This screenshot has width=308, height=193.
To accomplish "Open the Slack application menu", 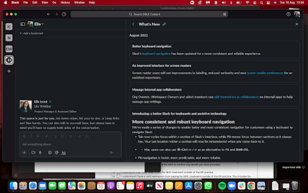I will tap(15, 3).
